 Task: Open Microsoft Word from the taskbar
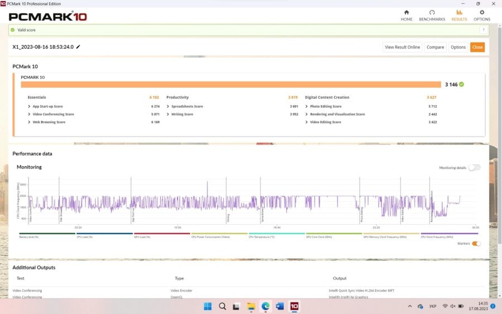coord(280,306)
